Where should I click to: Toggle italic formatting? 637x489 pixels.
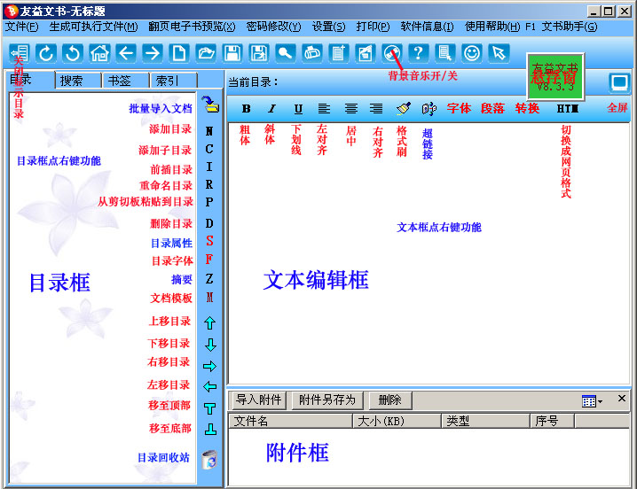272,109
